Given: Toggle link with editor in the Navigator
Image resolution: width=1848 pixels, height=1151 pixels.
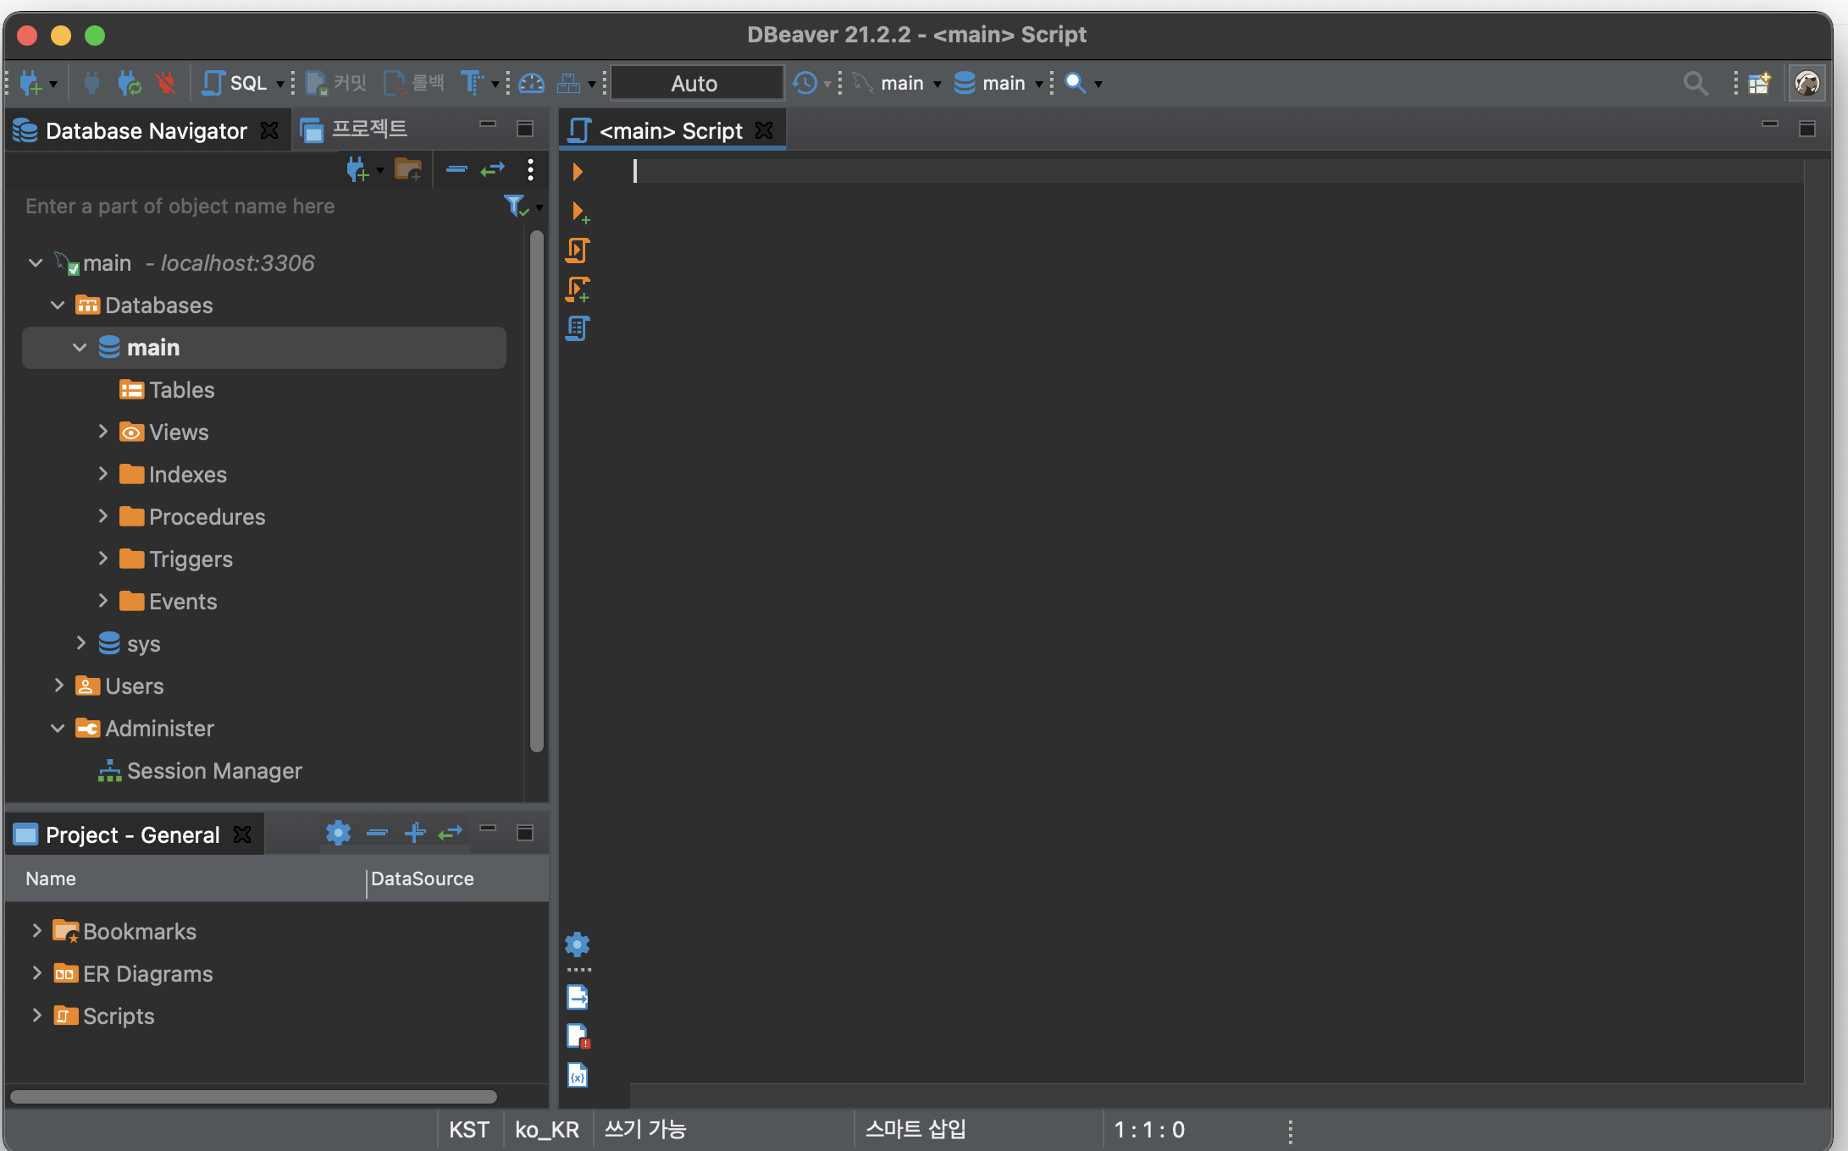Looking at the screenshot, I should (492, 170).
